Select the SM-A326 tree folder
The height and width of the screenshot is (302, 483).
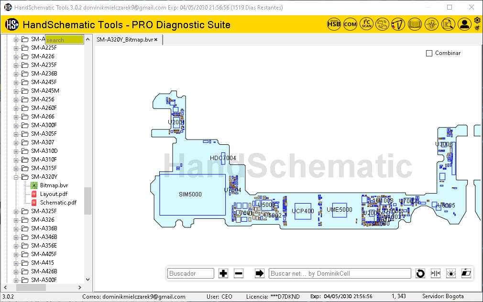tap(43, 220)
